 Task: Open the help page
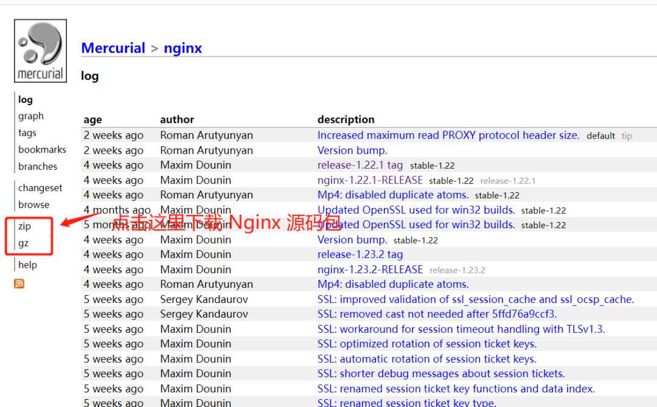click(x=27, y=264)
